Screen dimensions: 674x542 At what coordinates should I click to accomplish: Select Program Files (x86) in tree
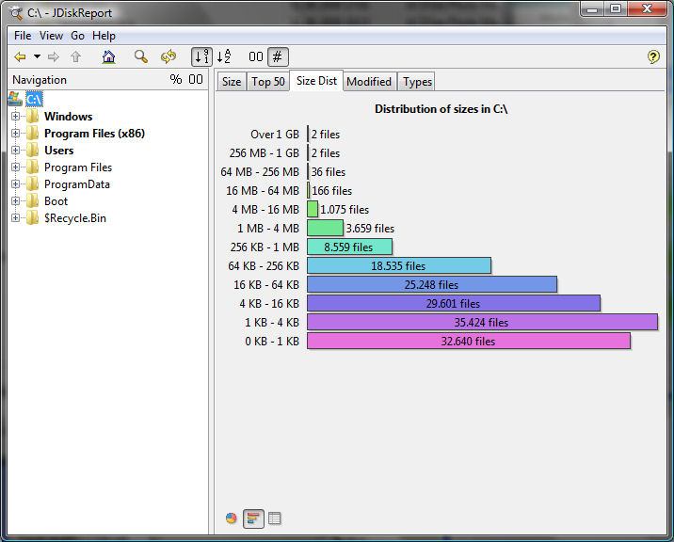(94, 134)
